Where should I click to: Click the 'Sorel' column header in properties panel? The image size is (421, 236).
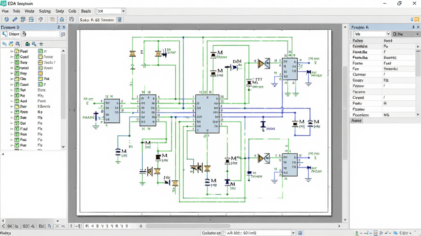click(388, 41)
